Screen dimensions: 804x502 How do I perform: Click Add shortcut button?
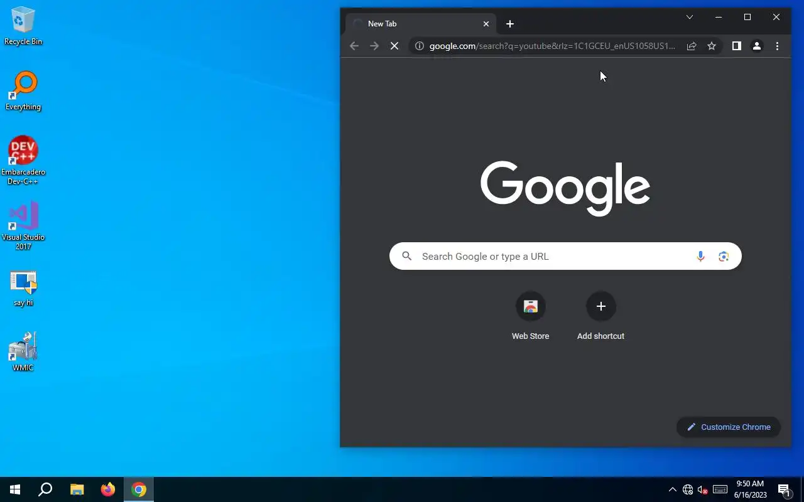601,317
